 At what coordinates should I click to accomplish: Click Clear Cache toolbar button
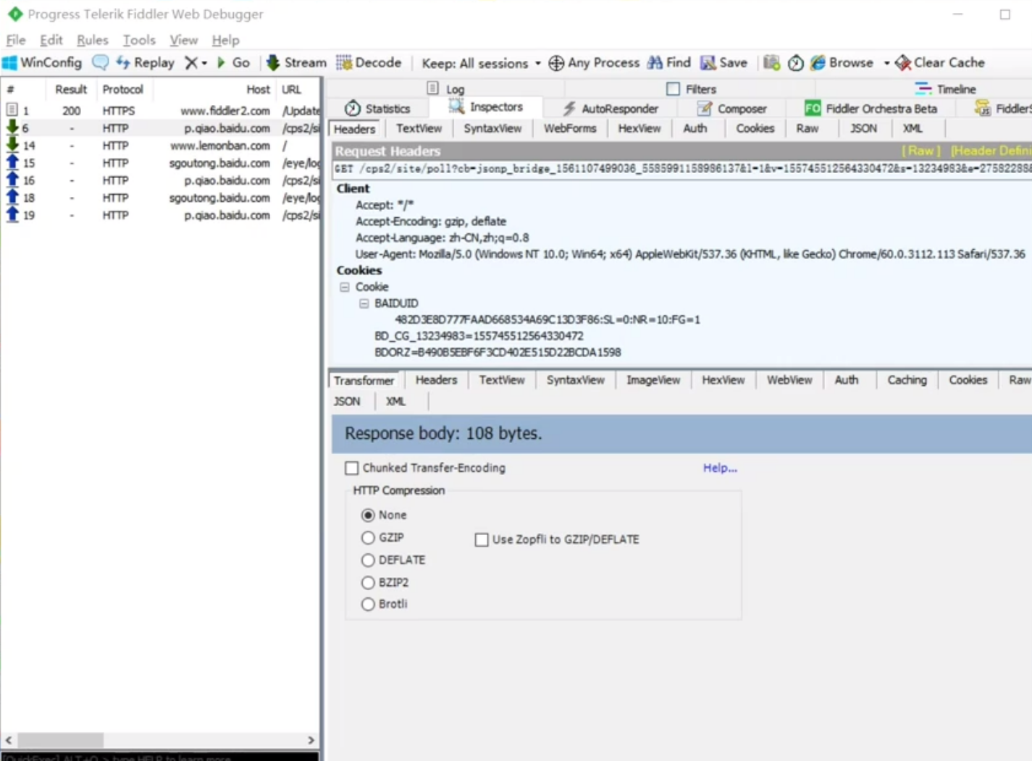tap(940, 63)
